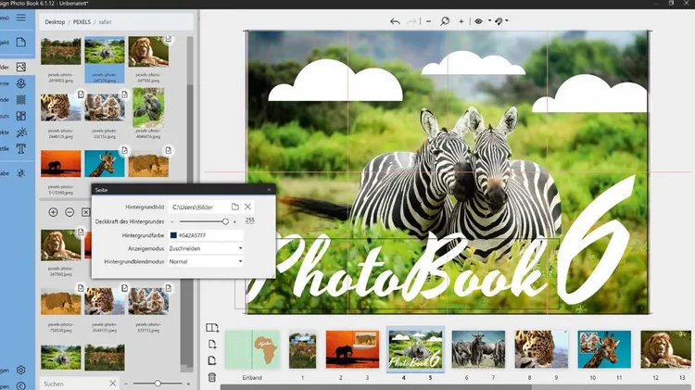Zoom in with the plus icon above canvas
This screenshot has height=390, width=695.
461,21
